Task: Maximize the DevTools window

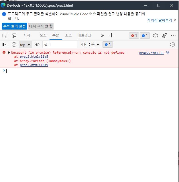Action: 159,5
